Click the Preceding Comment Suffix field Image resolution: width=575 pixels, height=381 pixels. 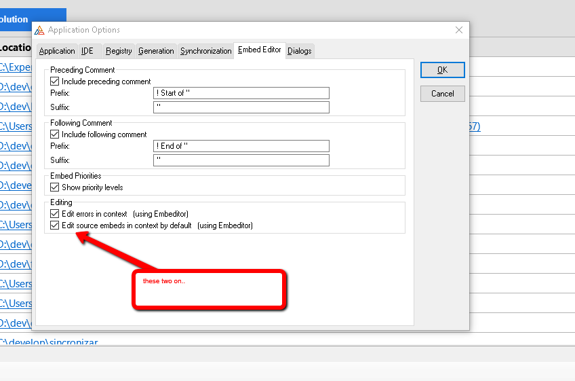tap(241, 107)
